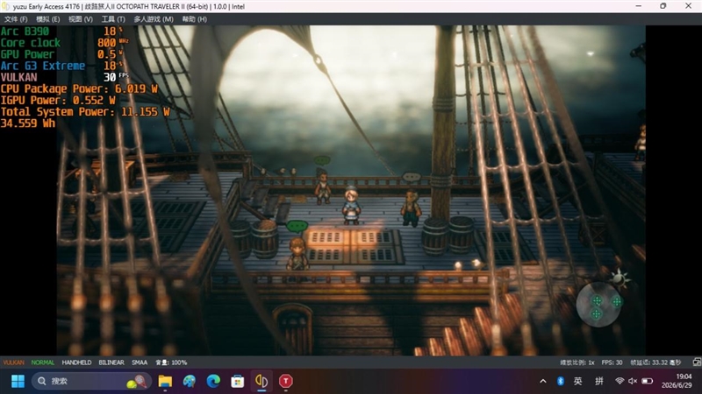Viewport: 702px width, 394px height.
Task: Click the 音量: 100% volume control
Action: [x=171, y=362]
